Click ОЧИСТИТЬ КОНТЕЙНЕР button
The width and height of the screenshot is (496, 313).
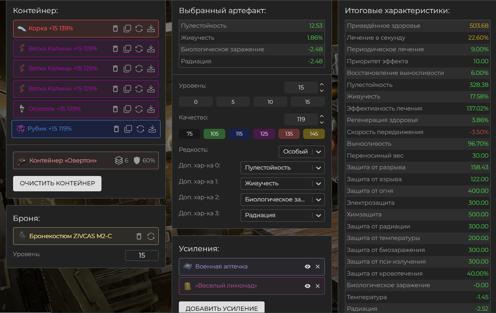click(x=57, y=183)
